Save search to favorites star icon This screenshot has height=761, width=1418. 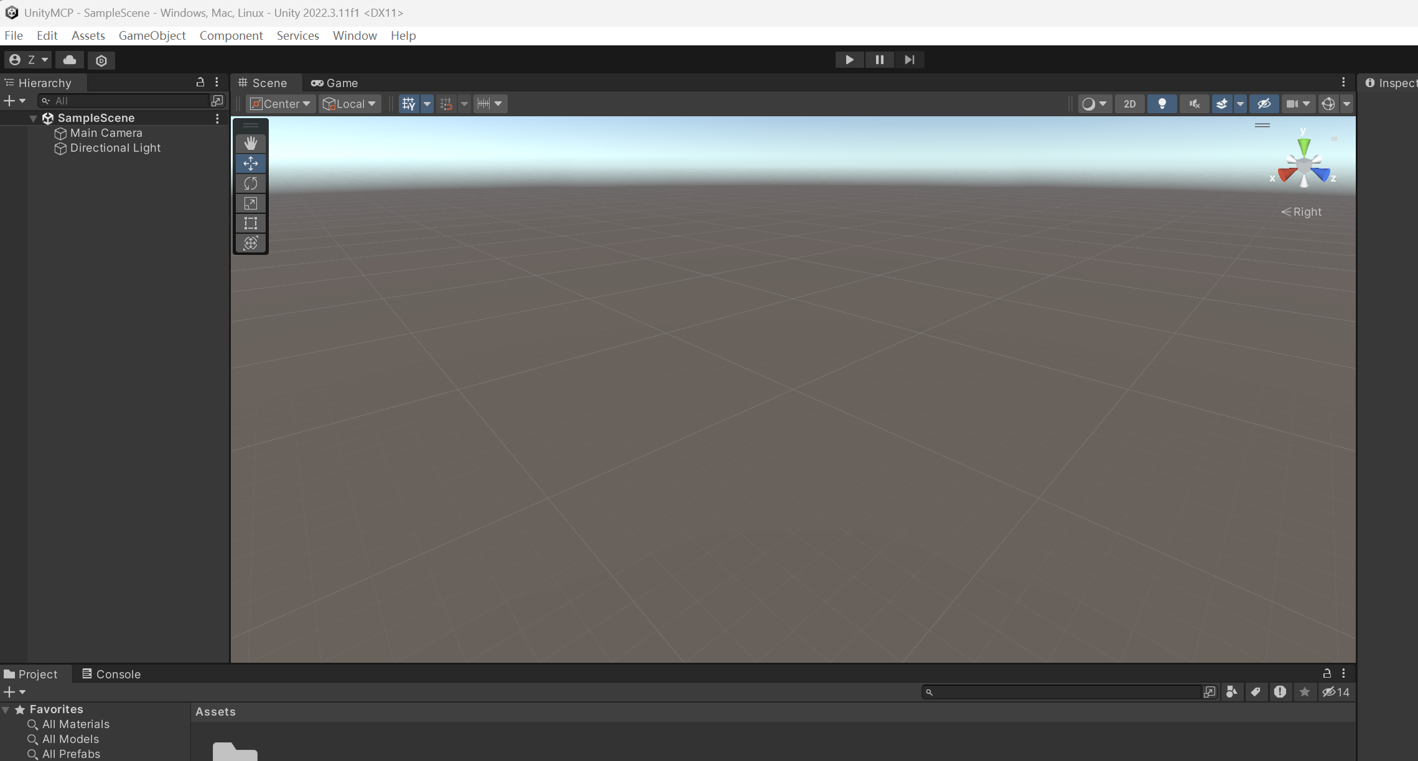(1305, 692)
